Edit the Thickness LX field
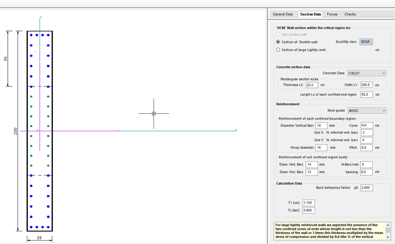The image size is (395, 244). point(312,85)
